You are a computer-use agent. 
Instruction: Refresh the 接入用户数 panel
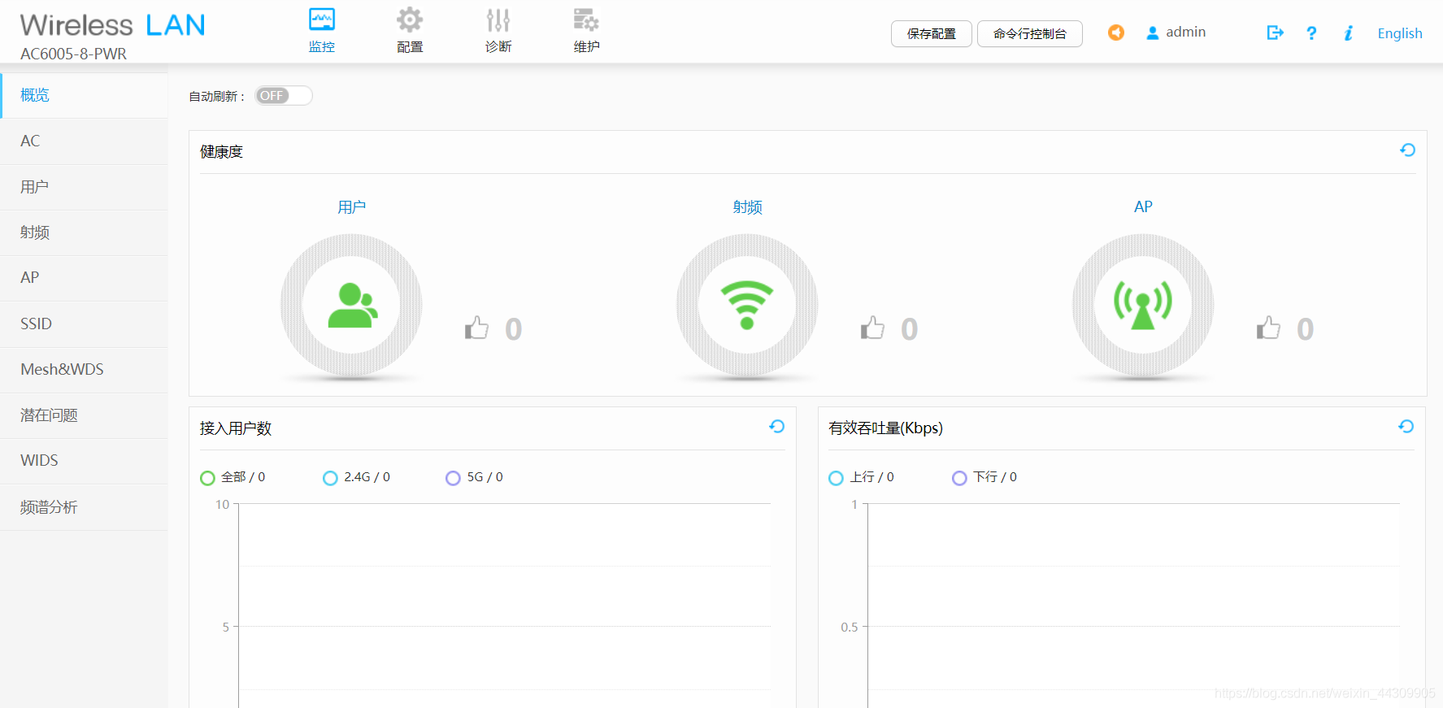776,427
